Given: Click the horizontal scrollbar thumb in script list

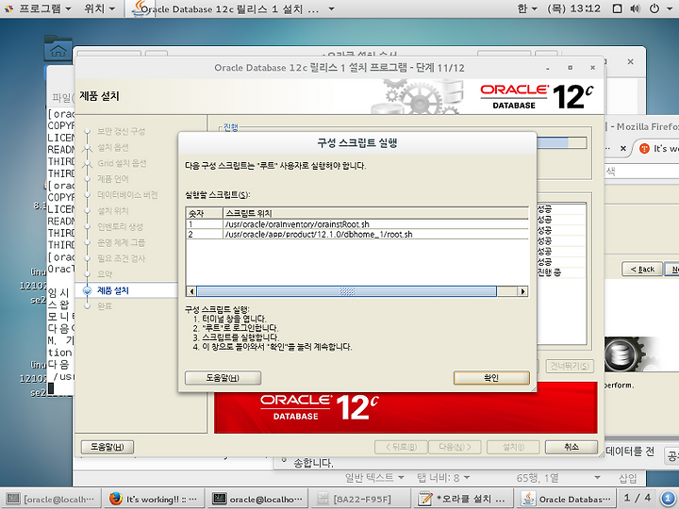Looking at the screenshot, I should click(x=346, y=291).
